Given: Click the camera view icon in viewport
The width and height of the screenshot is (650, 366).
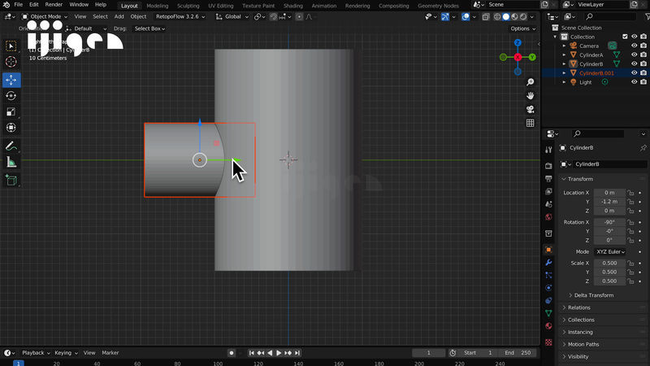Looking at the screenshot, I should tap(530, 110).
